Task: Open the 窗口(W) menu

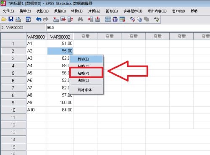Action: pos(178,11)
